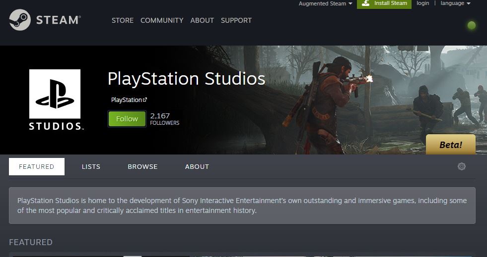This screenshot has width=487, height=257.
Task: Open the SUPPORT page
Action: click(x=236, y=20)
